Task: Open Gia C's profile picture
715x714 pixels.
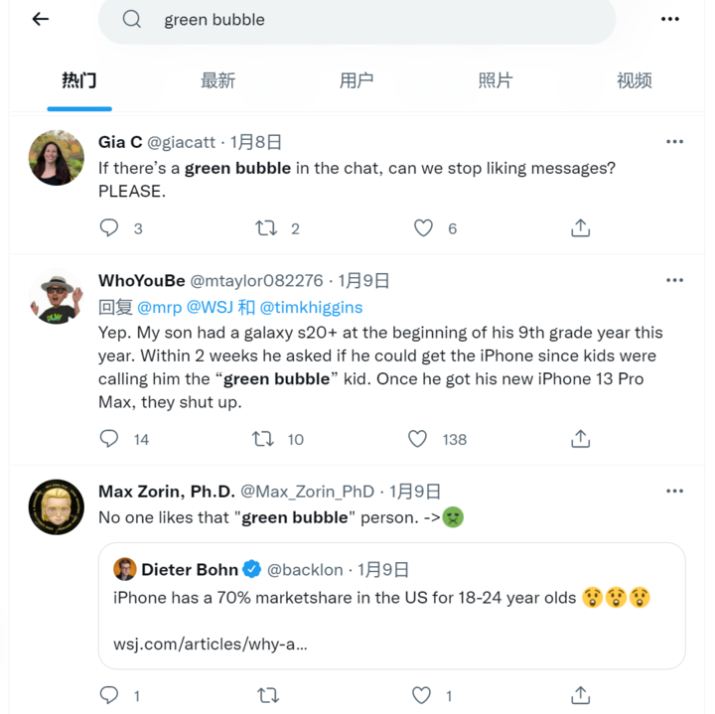Action: coord(57,158)
